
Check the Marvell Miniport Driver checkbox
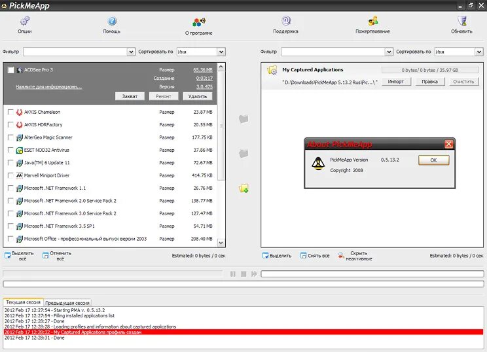pyautogui.click(x=10, y=176)
